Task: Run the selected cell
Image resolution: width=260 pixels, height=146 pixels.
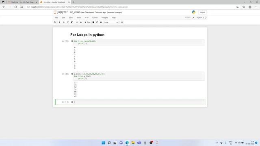Action: click(87, 22)
